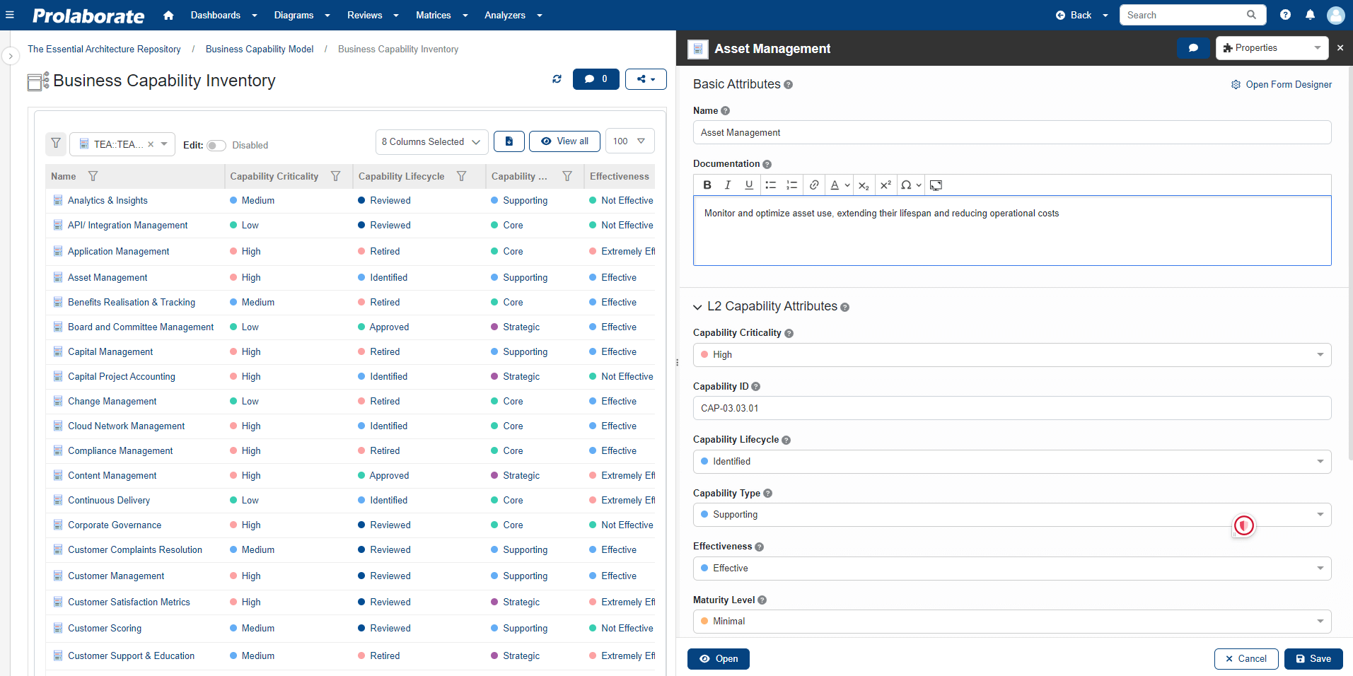
Task: Toggle fullscreen editor mode
Action: tap(936, 185)
